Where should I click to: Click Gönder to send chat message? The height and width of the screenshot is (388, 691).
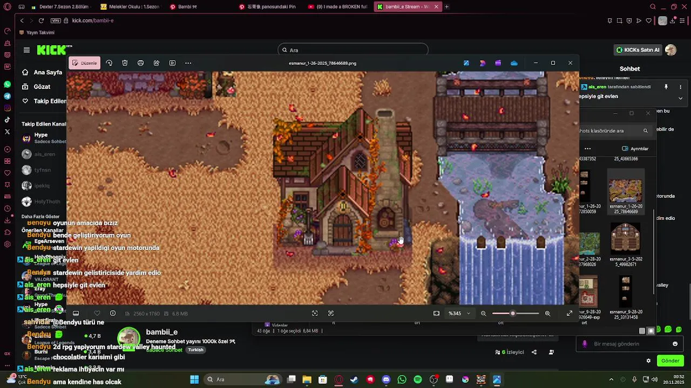coord(670,361)
